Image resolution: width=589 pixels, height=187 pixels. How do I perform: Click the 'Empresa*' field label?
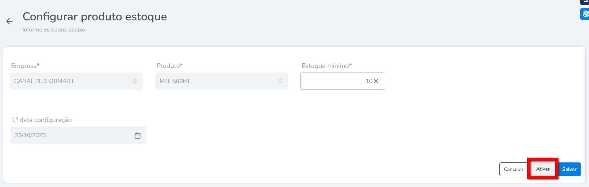25,66
